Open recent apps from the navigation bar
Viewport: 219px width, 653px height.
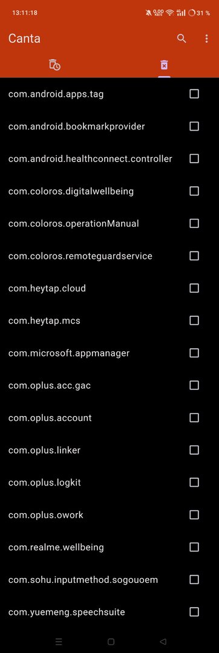pyautogui.click(x=59, y=642)
